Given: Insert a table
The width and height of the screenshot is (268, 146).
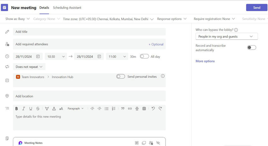Looking at the screenshot, I should [x=144, y=108].
